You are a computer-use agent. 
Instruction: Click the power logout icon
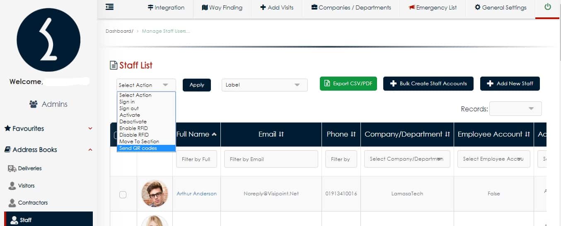tap(547, 7)
